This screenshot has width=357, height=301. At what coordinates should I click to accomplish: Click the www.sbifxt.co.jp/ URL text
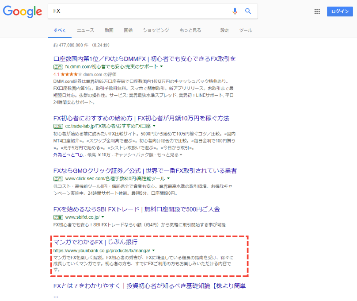click(82, 217)
